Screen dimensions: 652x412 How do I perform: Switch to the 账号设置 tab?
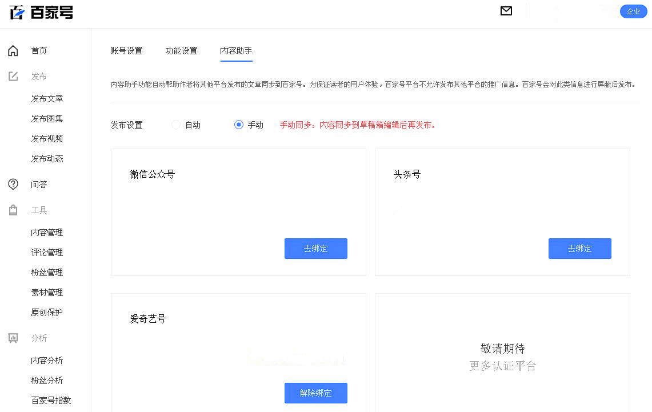[126, 51]
